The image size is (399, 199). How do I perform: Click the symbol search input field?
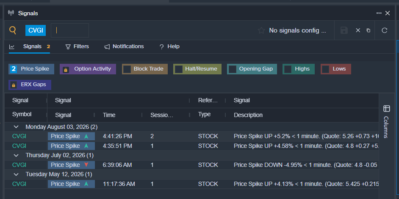click(x=70, y=30)
